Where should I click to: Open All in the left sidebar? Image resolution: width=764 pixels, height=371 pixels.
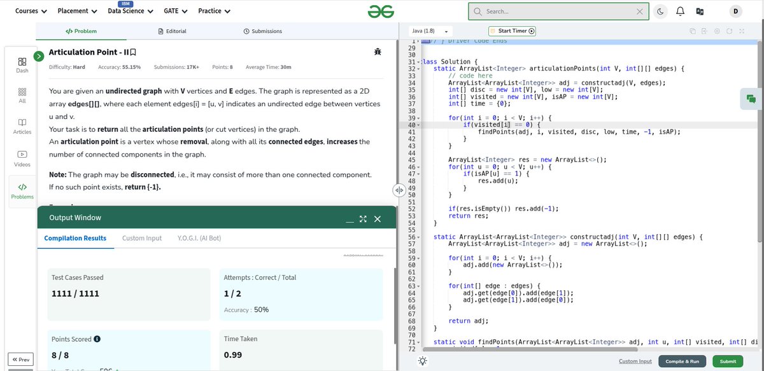pyautogui.click(x=22, y=95)
